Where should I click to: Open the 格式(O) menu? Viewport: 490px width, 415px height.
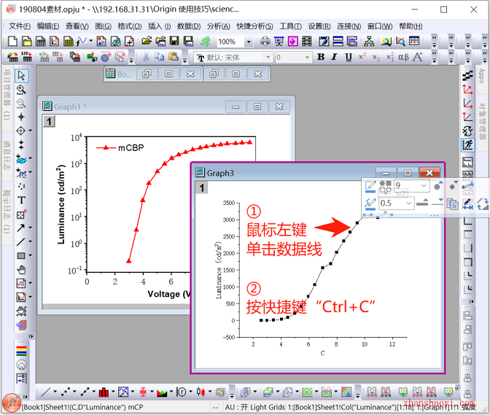tap(130, 26)
